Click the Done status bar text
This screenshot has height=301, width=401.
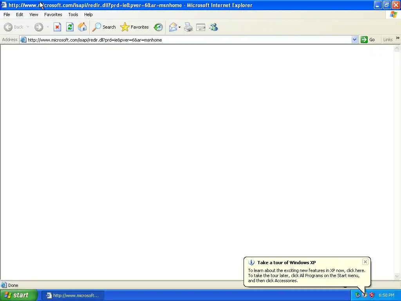tap(13, 285)
